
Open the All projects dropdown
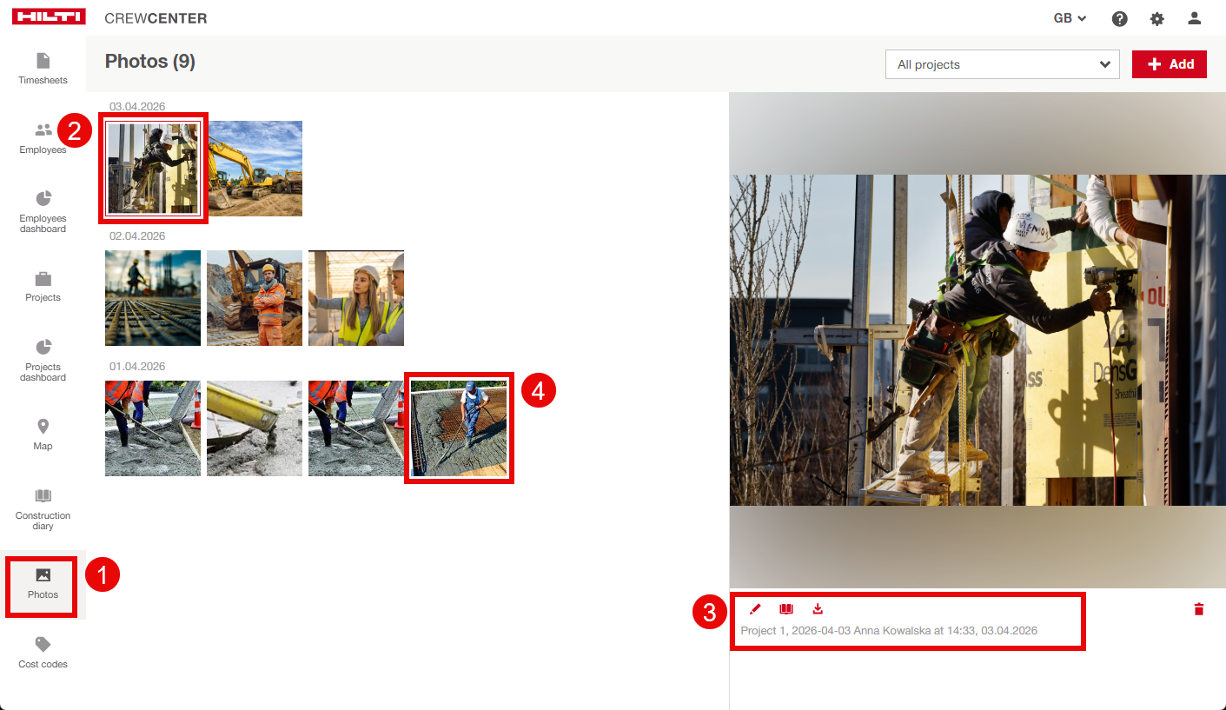1003,64
